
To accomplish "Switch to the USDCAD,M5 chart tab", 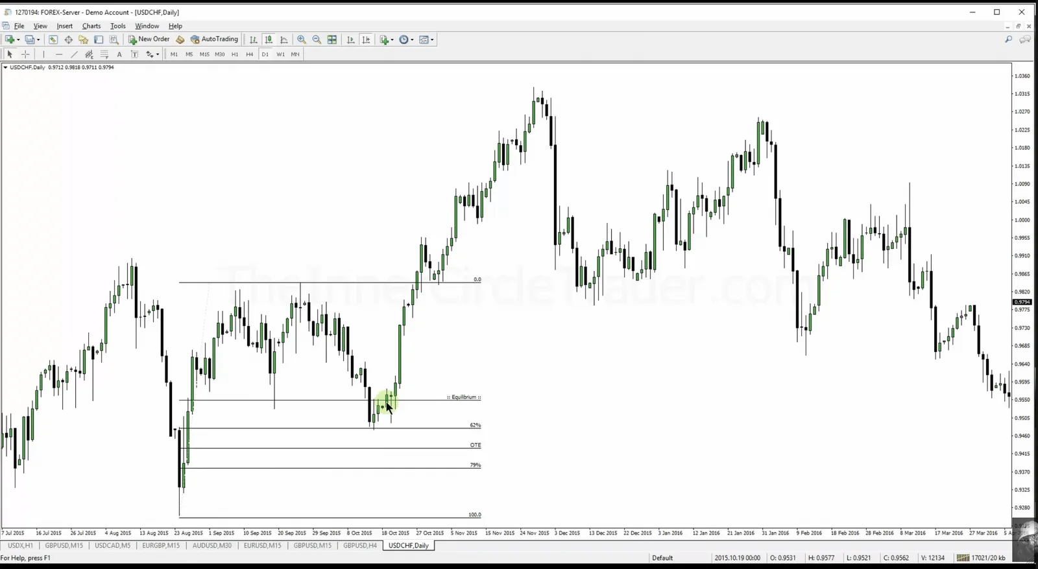I will click(x=112, y=546).
